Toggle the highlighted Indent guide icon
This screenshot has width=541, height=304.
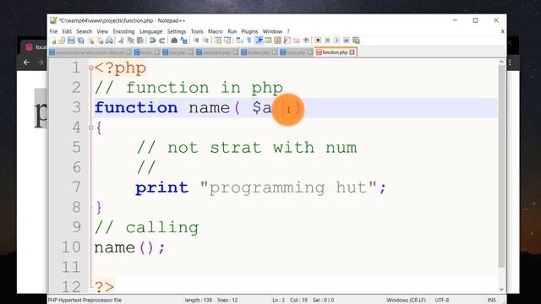[259, 41]
